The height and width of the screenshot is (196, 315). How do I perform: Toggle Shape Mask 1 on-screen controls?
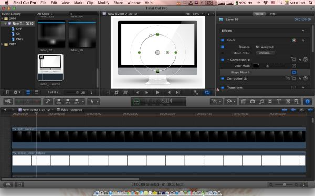pyautogui.click(x=293, y=72)
